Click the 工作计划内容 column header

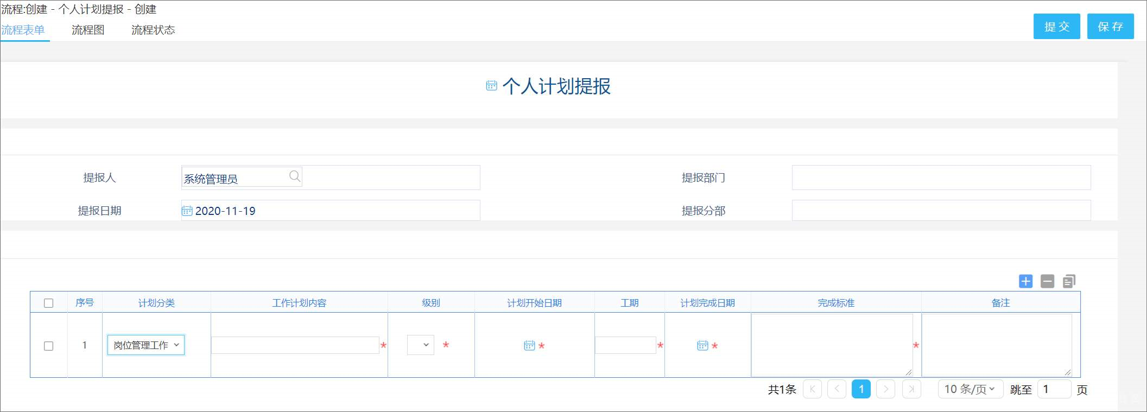tap(299, 303)
